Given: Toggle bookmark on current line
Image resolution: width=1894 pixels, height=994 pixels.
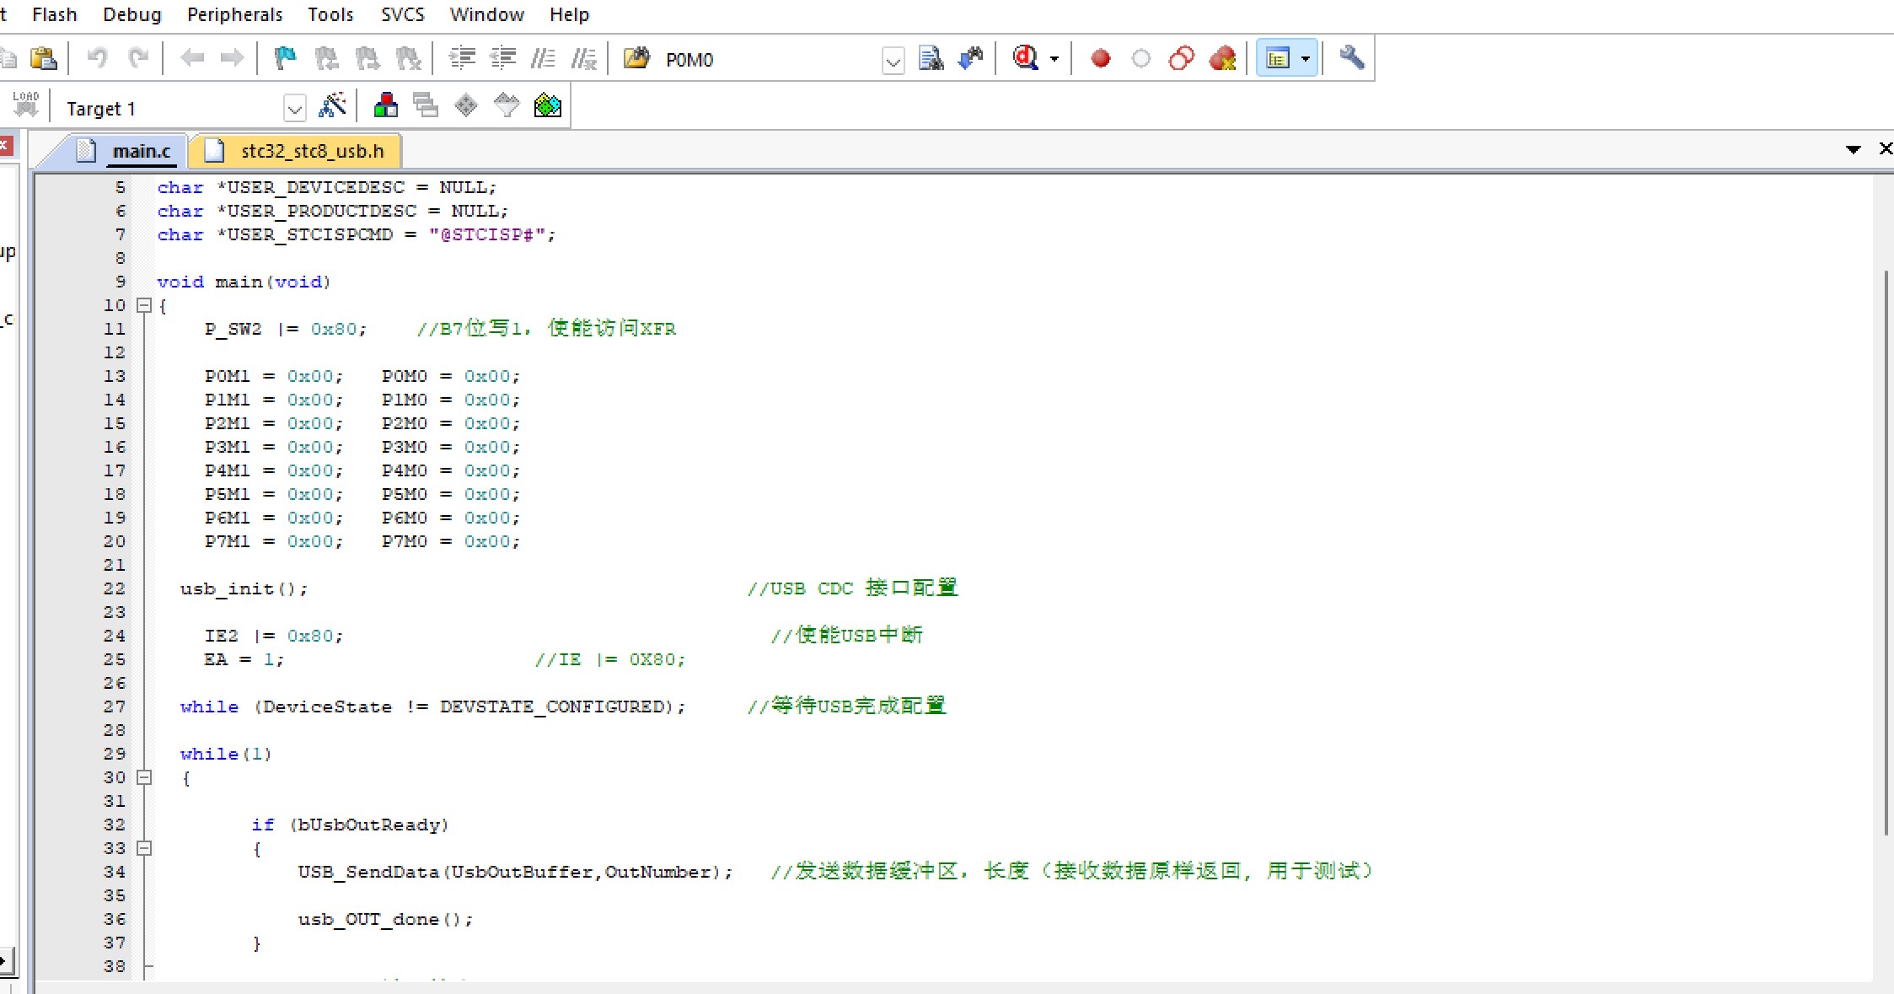Looking at the screenshot, I should point(285,58).
